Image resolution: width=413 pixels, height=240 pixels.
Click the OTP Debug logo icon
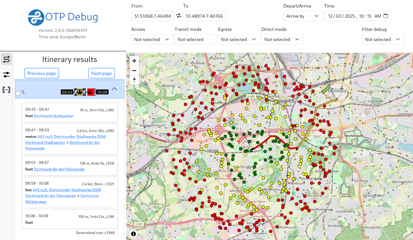36,17
